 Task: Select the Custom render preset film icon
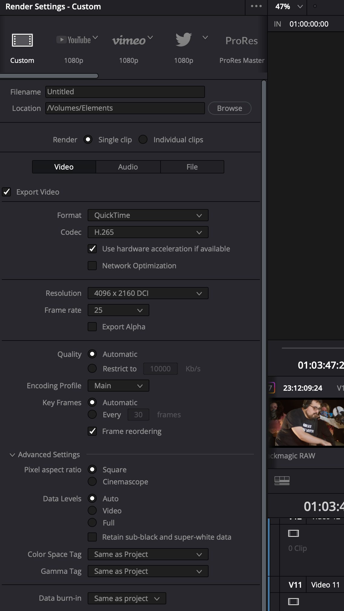click(x=22, y=40)
